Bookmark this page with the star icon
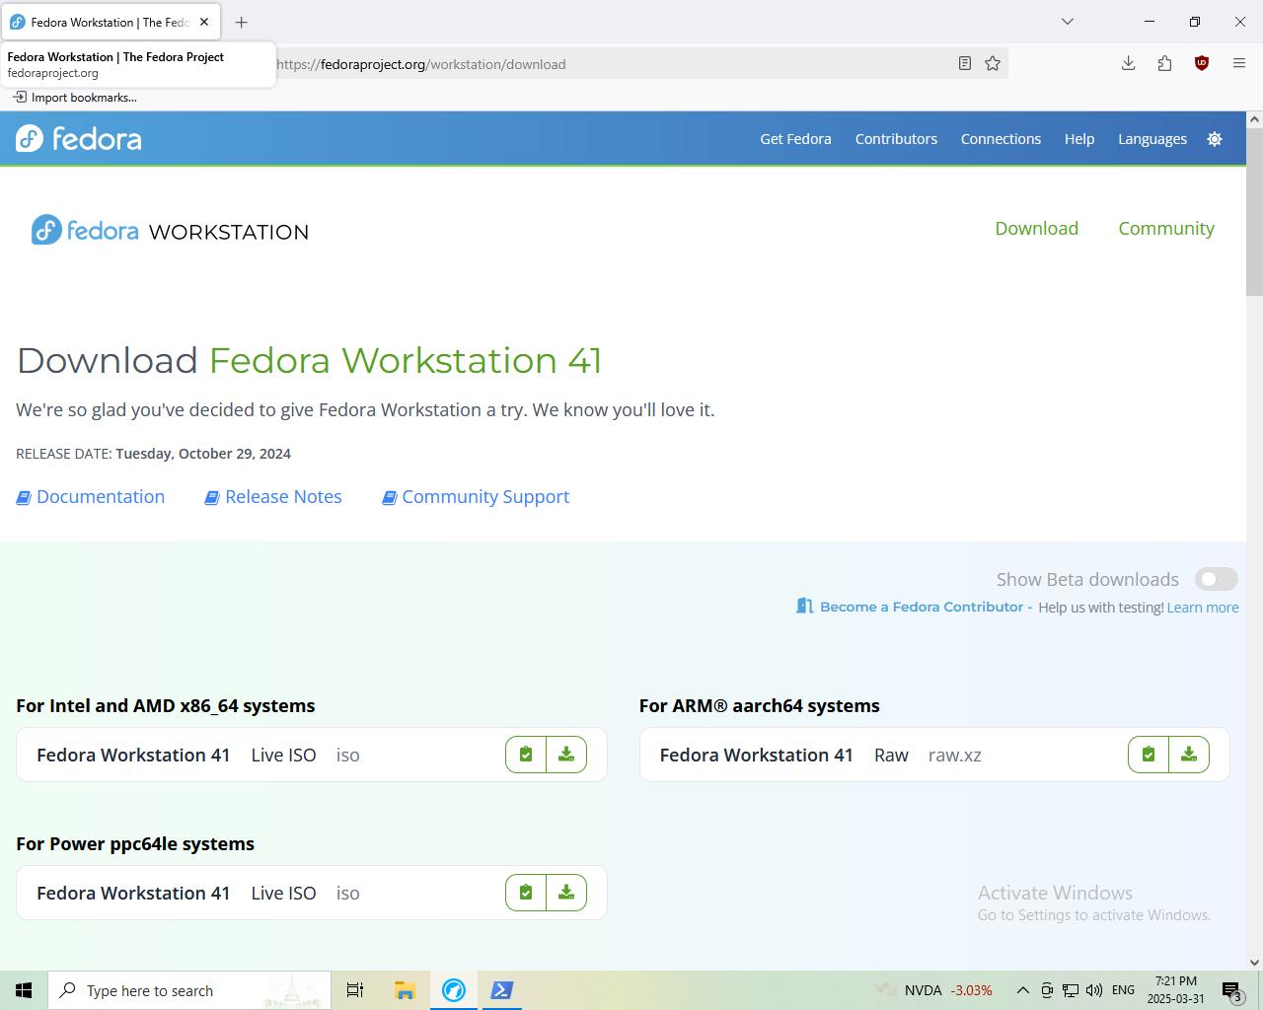This screenshot has width=1263, height=1010. click(x=993, y=64)
